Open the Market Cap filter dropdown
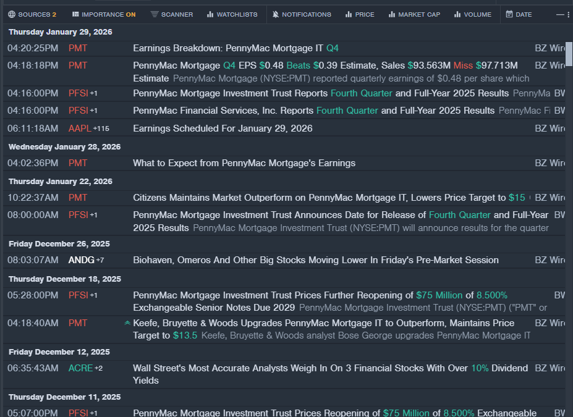 (414, 14)
